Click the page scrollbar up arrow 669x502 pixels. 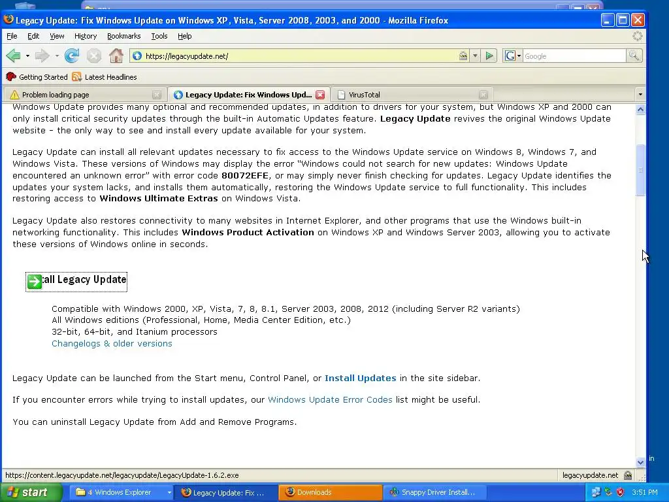pyautogui.click(x=640, y=109)
